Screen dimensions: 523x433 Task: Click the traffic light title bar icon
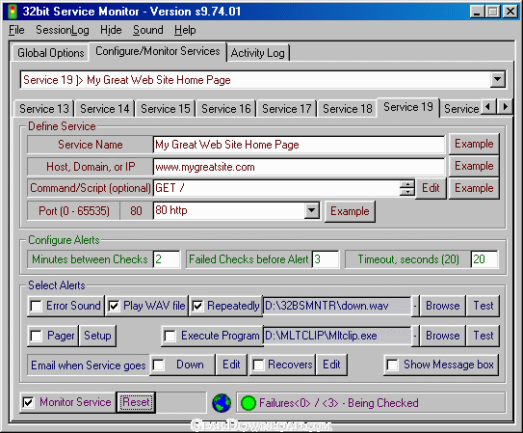(13, 12)
